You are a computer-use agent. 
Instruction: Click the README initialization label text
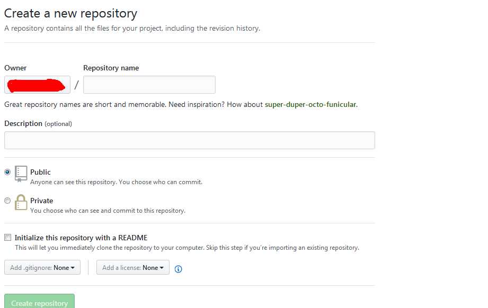81,238
